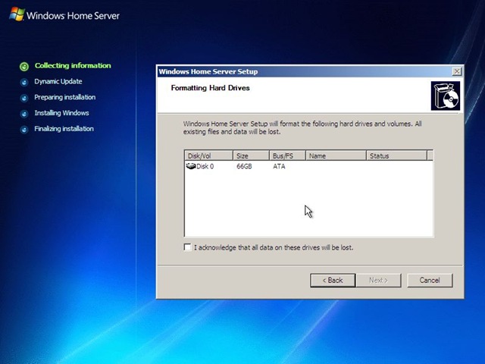Select the Disk 0 hard drive icon
485x364 pixels.
191,166
